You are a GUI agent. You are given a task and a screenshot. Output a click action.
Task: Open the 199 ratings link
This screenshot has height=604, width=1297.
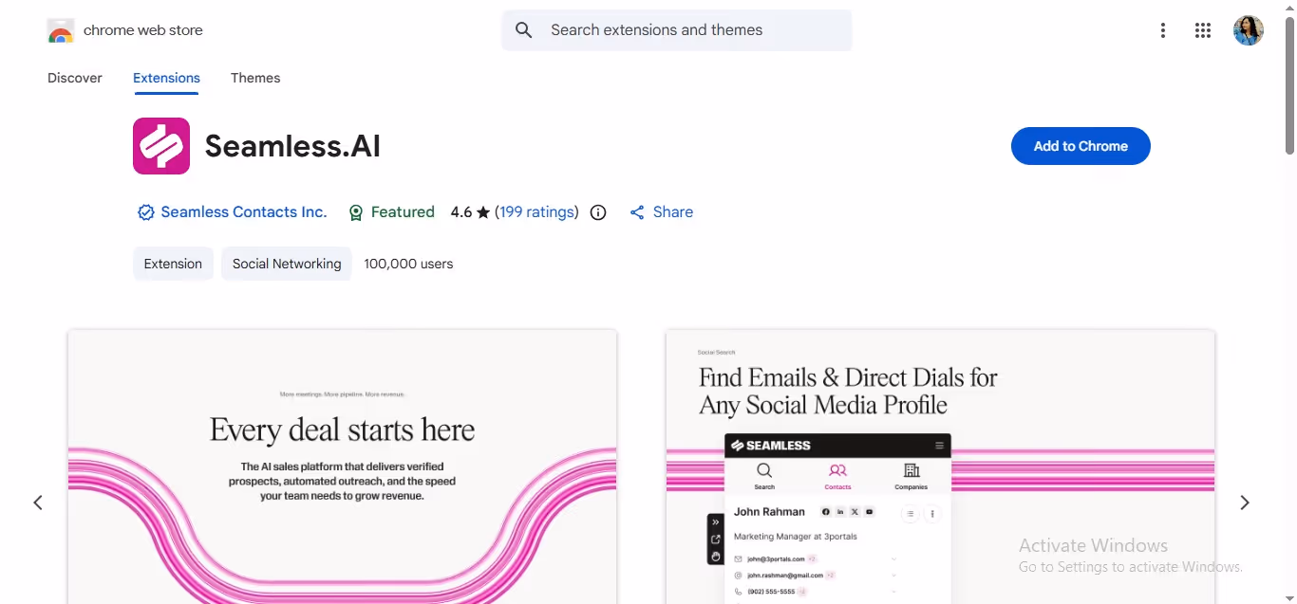[x=537, y=212]
